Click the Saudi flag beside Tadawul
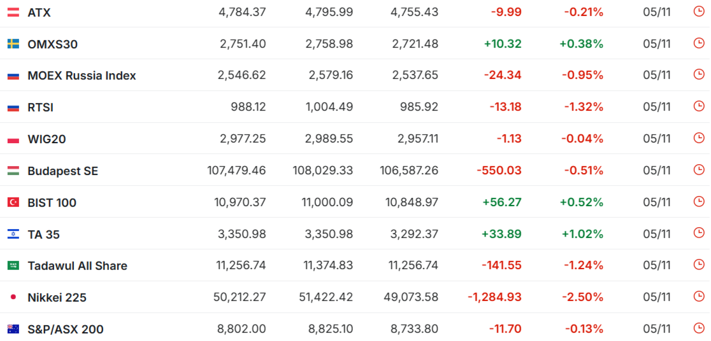This screenshot has height=341, width=711. (13, 266)
